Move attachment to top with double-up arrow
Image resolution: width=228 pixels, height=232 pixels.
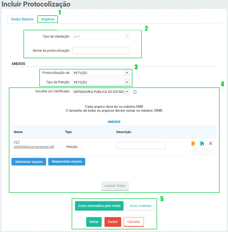[x=193, y=151]
